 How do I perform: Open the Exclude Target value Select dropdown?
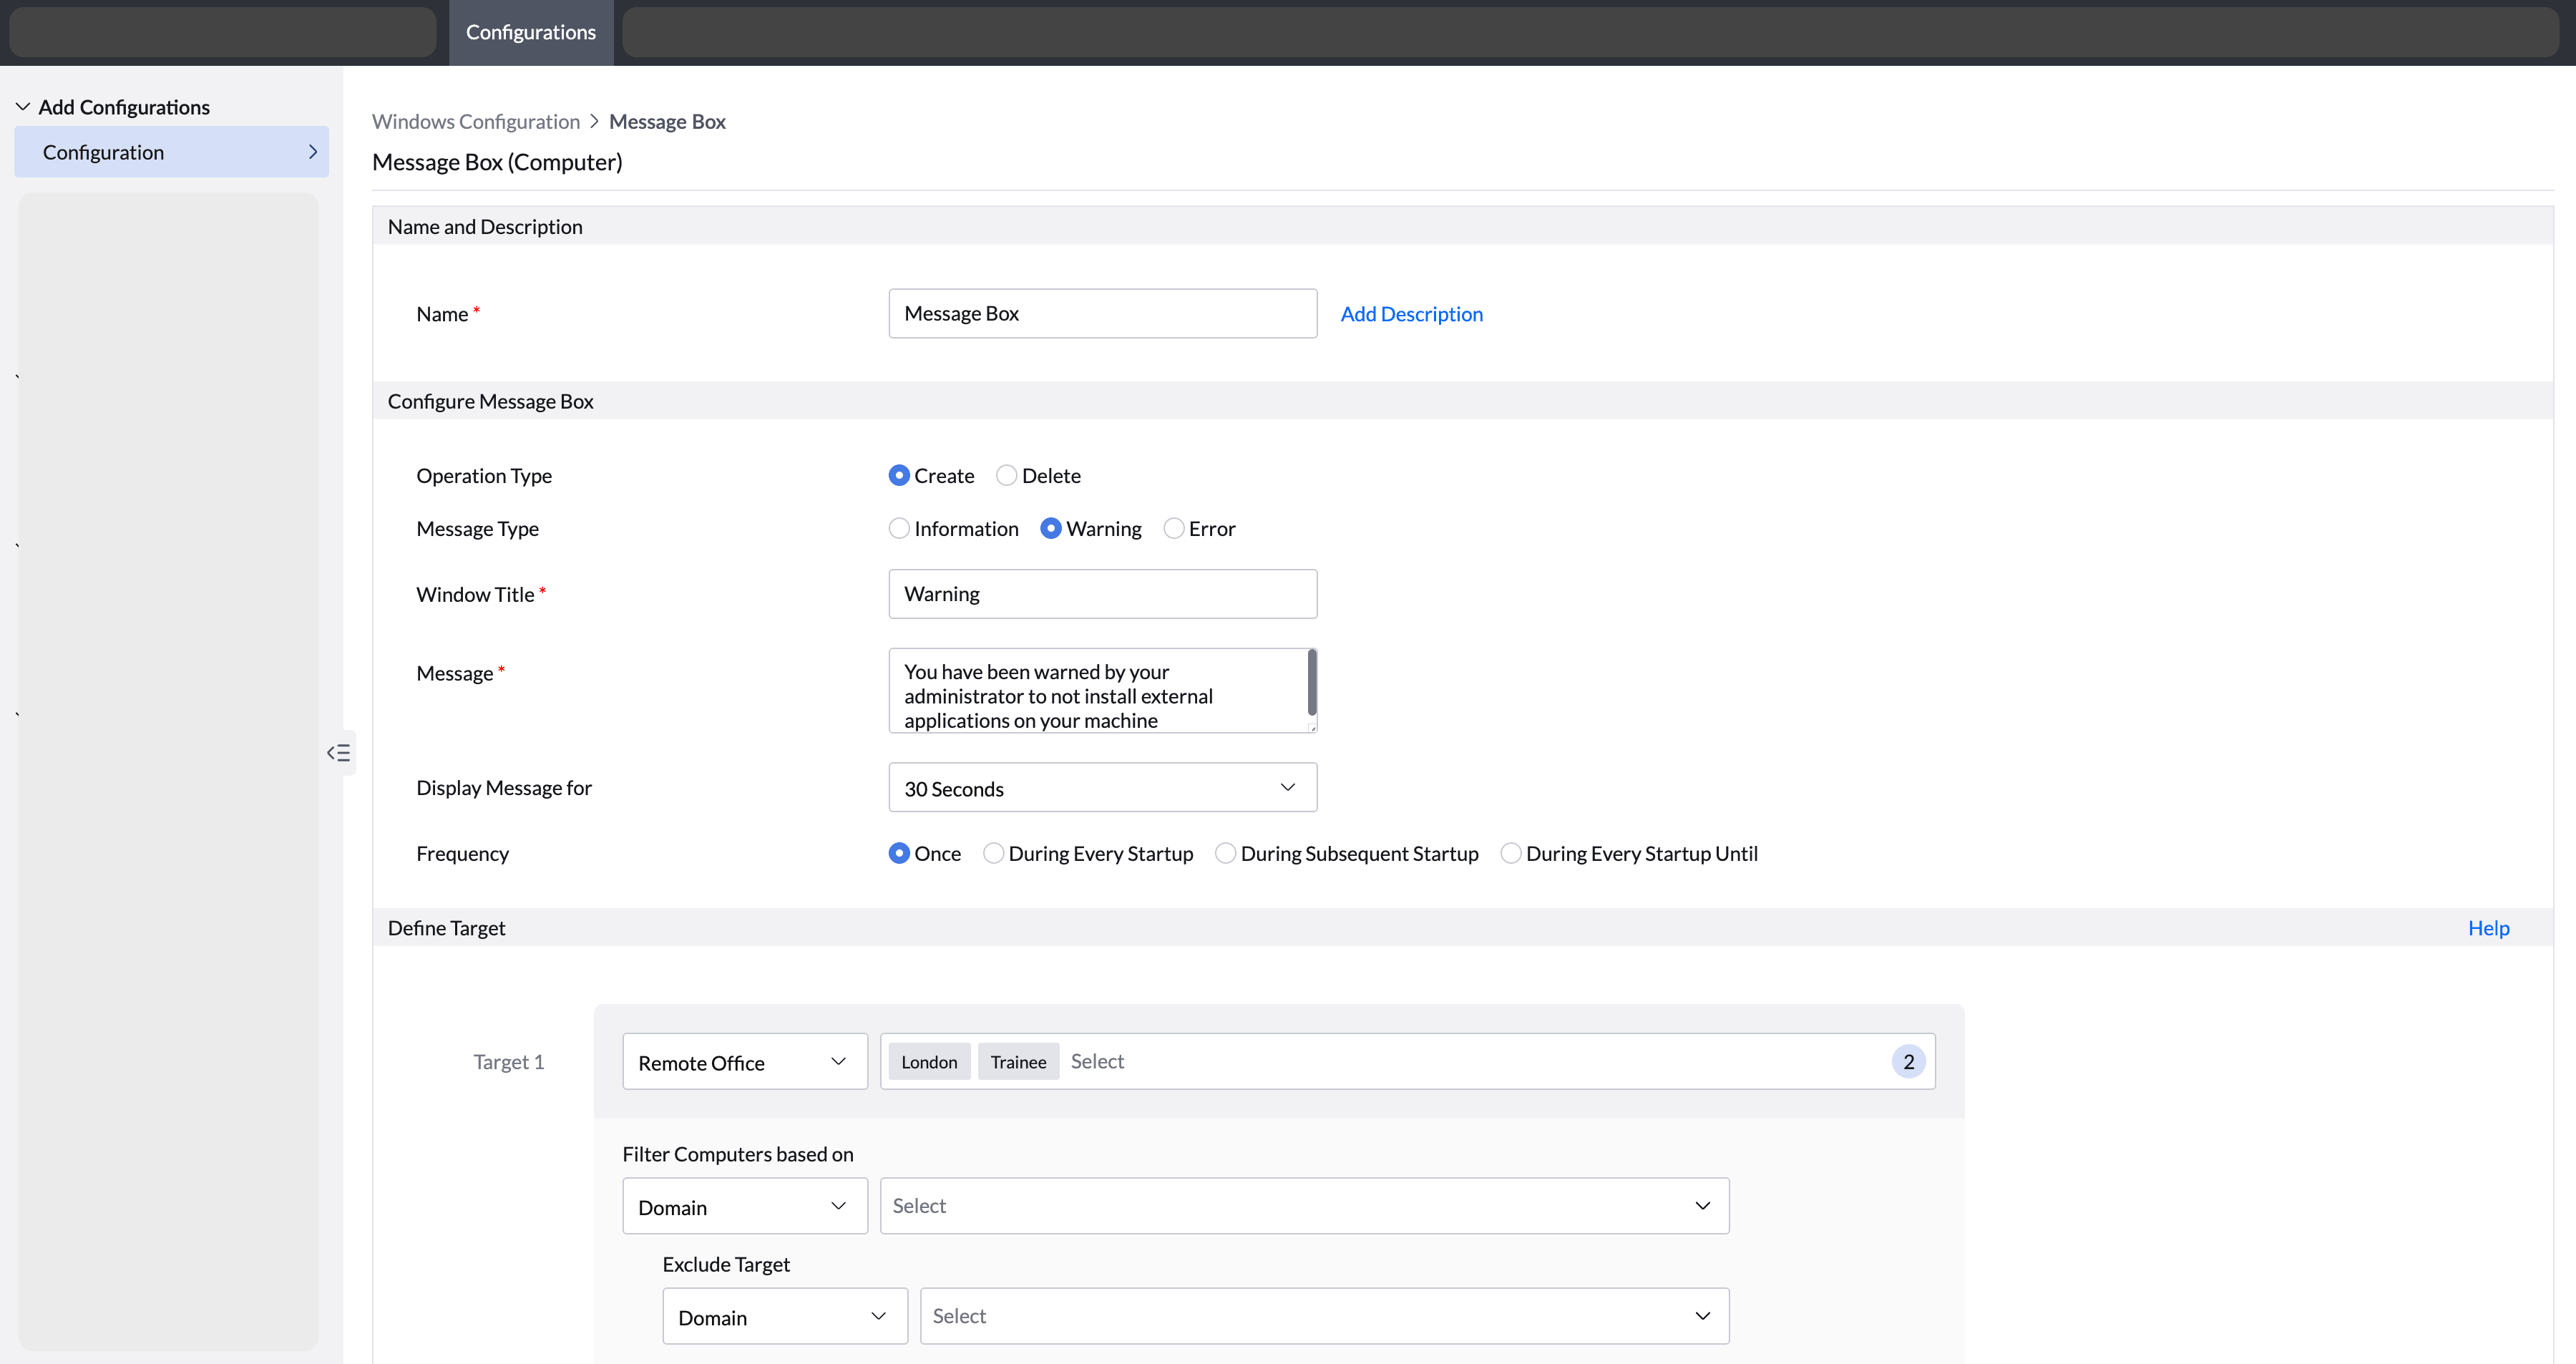1324,1316
